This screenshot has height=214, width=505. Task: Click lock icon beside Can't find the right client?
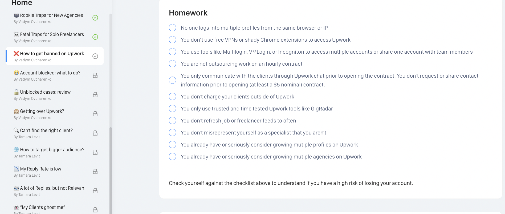coord(95,133)
